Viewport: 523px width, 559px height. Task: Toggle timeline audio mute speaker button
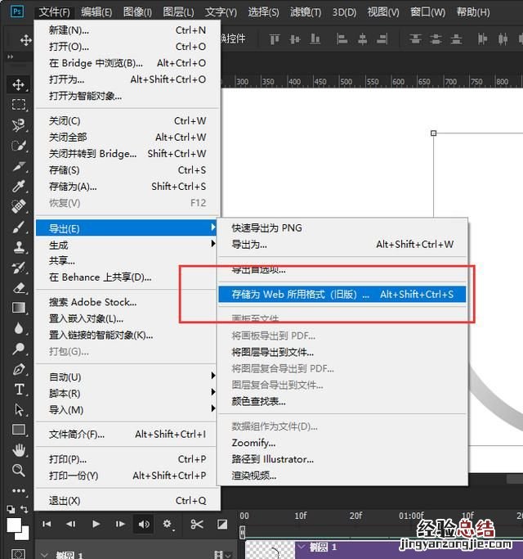145,524
